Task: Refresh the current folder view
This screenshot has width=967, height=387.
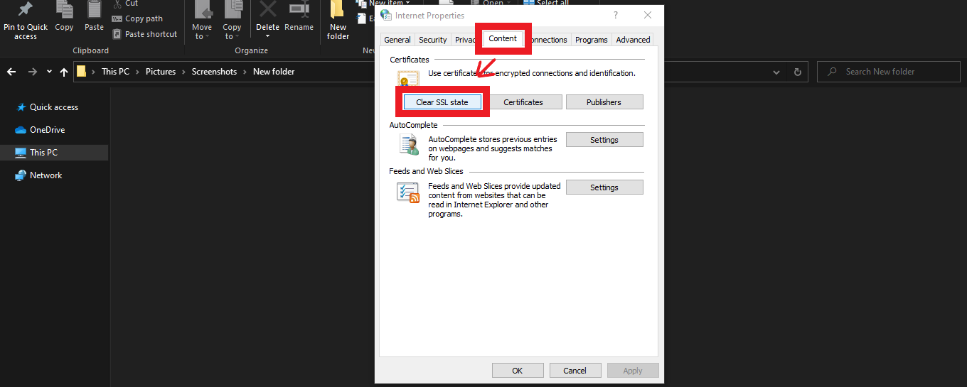Action: pos(797,72)
